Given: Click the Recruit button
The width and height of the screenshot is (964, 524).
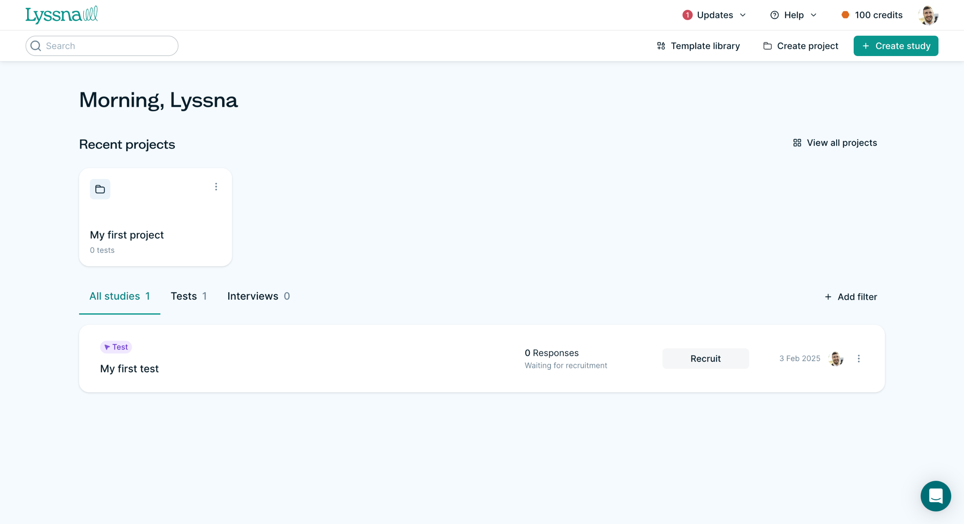Looking at the screenshot, I should coord(705,358).
